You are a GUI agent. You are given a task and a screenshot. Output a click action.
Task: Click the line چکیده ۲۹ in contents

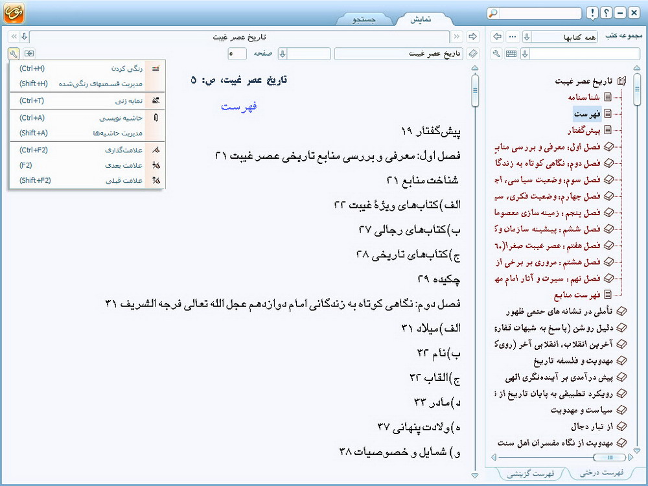(x=439, y=280)
